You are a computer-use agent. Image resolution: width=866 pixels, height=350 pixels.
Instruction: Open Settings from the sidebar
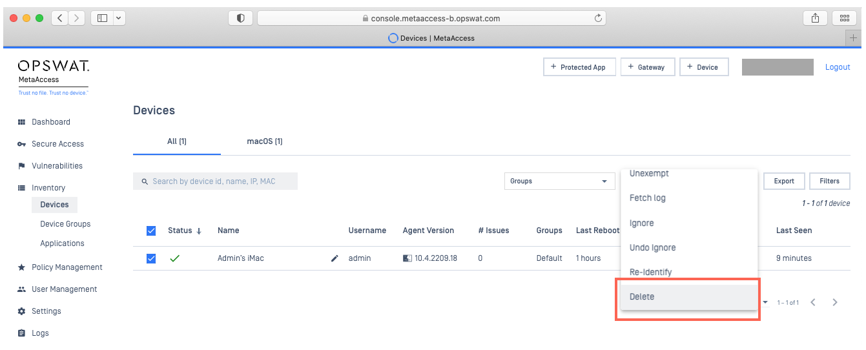coord(46,311)
